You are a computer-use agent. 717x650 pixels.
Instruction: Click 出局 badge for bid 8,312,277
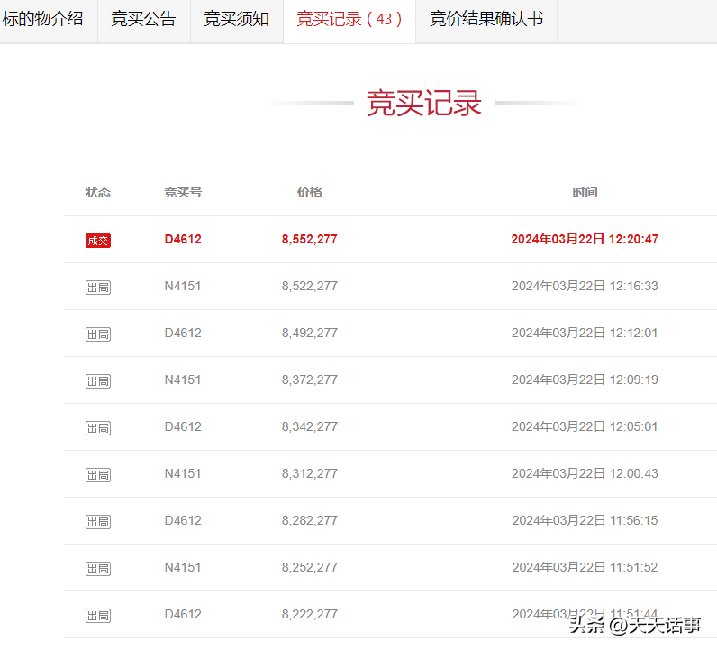[x=98, y=475]
